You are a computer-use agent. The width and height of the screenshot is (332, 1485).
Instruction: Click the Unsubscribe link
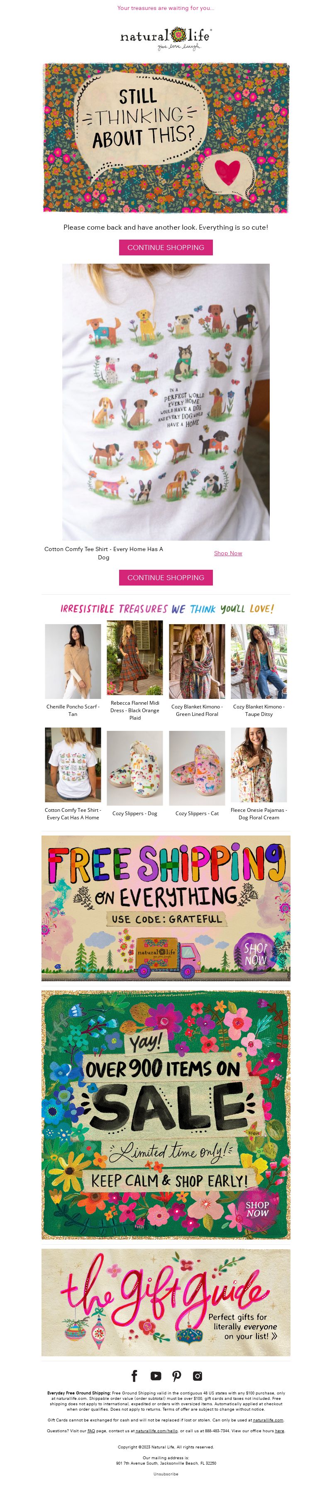click(x=166, y=1473)
